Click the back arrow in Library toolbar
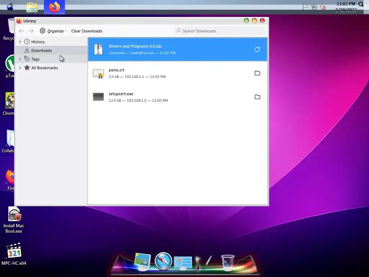The height and width of the screenshot is (277, 369). [x=22, y=31]
